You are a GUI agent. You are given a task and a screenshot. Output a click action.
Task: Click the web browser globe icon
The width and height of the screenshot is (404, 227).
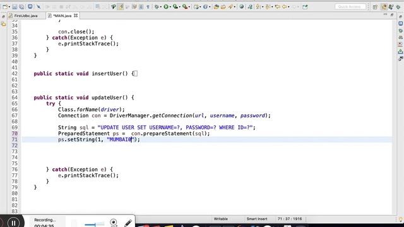241,7
